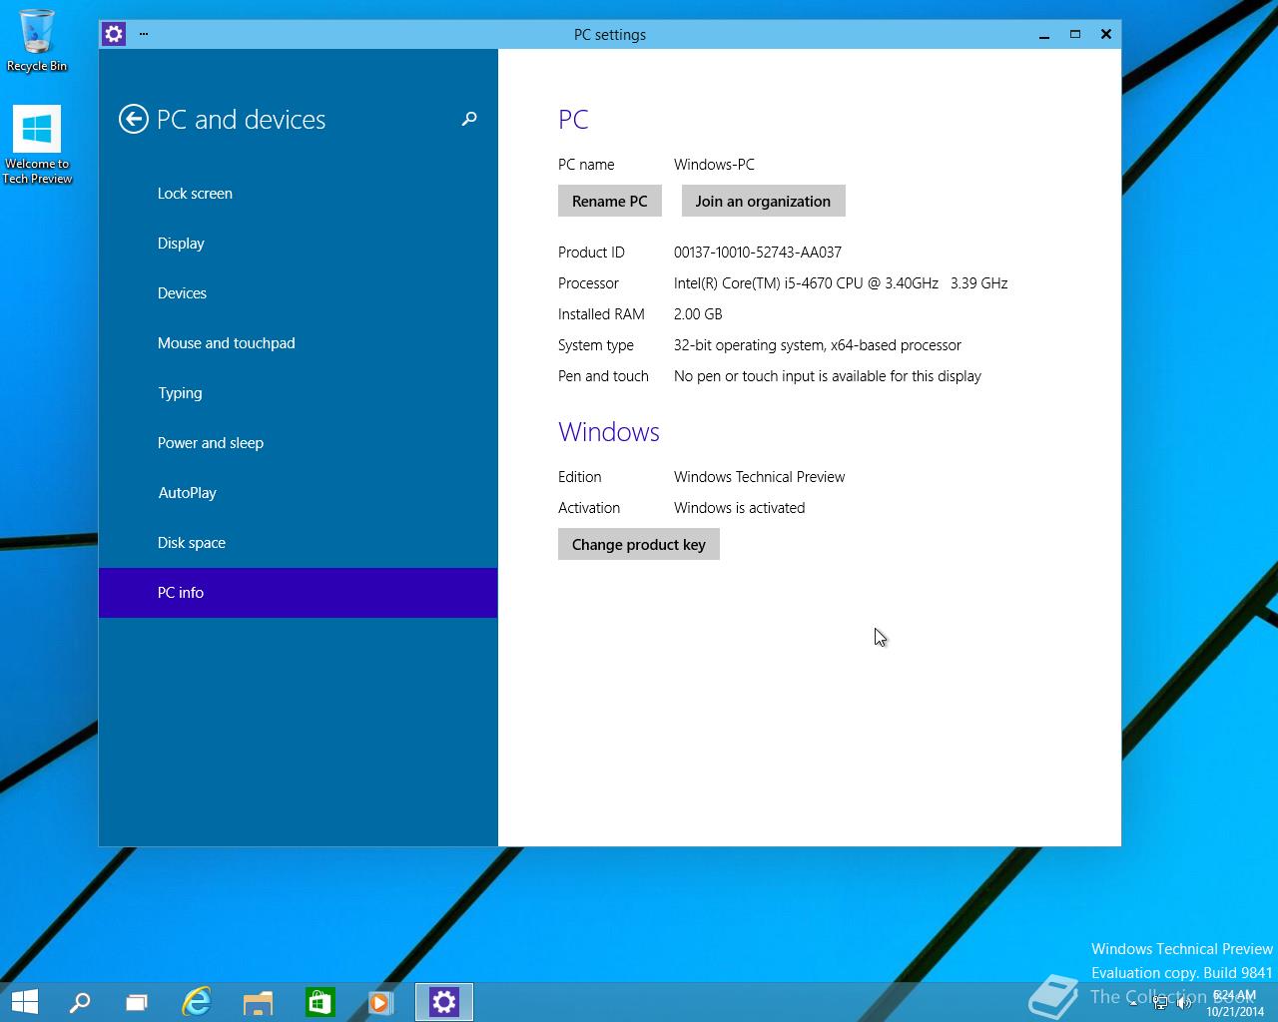
Task: Open volume tray icon
Action: [x=1185, y=1003]
